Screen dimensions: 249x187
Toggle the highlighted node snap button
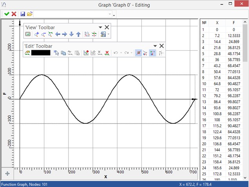tap(138, 53)
